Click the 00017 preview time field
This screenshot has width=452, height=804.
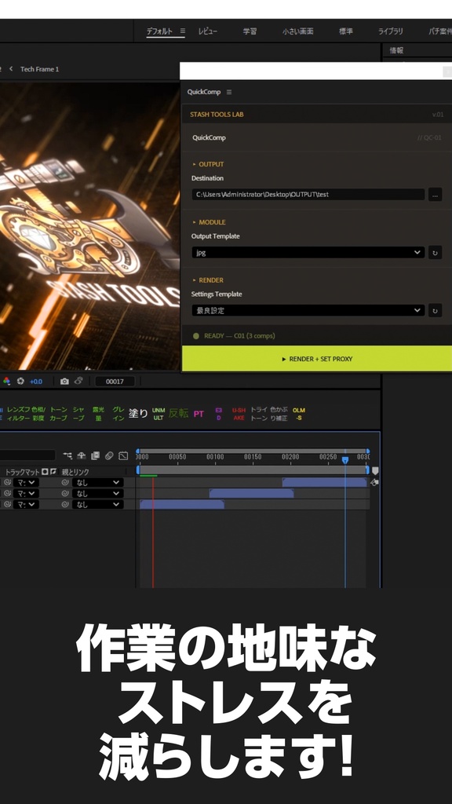(115, 382)
